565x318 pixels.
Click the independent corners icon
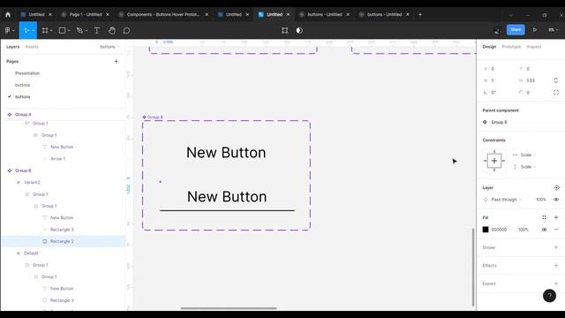[x=556, y=92]
